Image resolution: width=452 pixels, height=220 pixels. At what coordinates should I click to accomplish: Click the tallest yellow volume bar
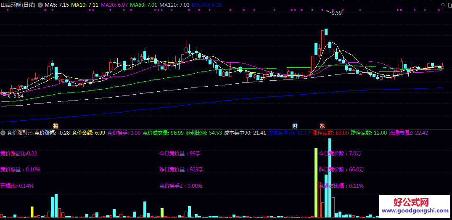[x=316, y=183]
